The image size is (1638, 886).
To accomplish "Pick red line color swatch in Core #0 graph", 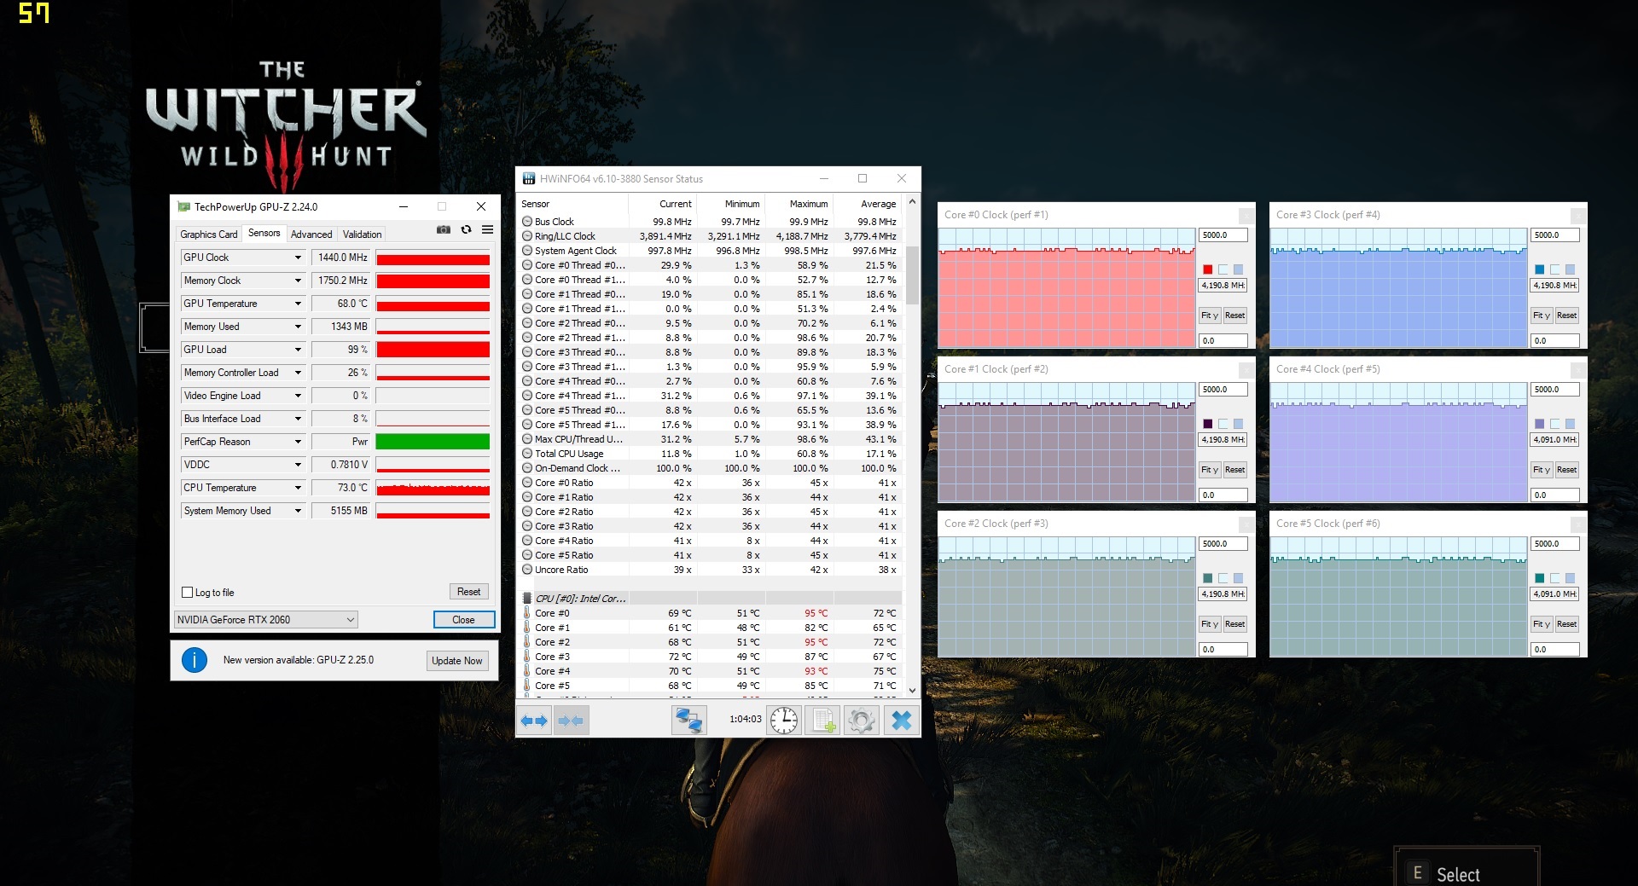I will (1207, 269).
